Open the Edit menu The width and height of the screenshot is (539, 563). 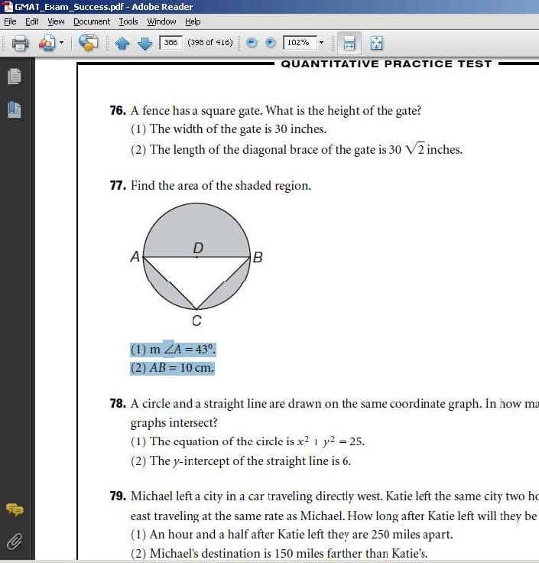(x=32, y=21)
